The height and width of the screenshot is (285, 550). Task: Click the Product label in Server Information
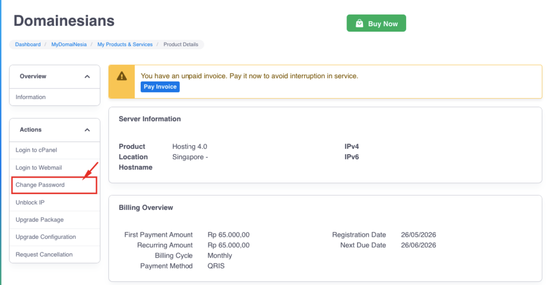(132, 147)
